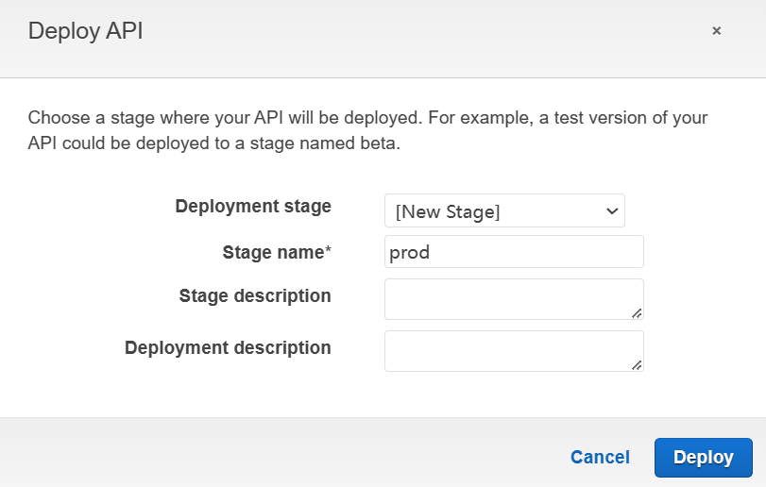
Task: Focus the Stage name input field
Action: (514, 252)
